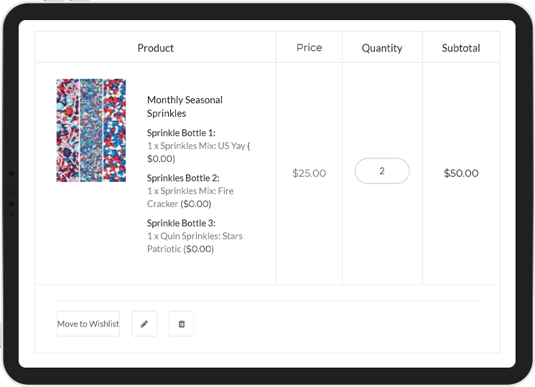Click the Subtotal column header
The width and height of the screenshot is (535, 387).
click(461, 48)
